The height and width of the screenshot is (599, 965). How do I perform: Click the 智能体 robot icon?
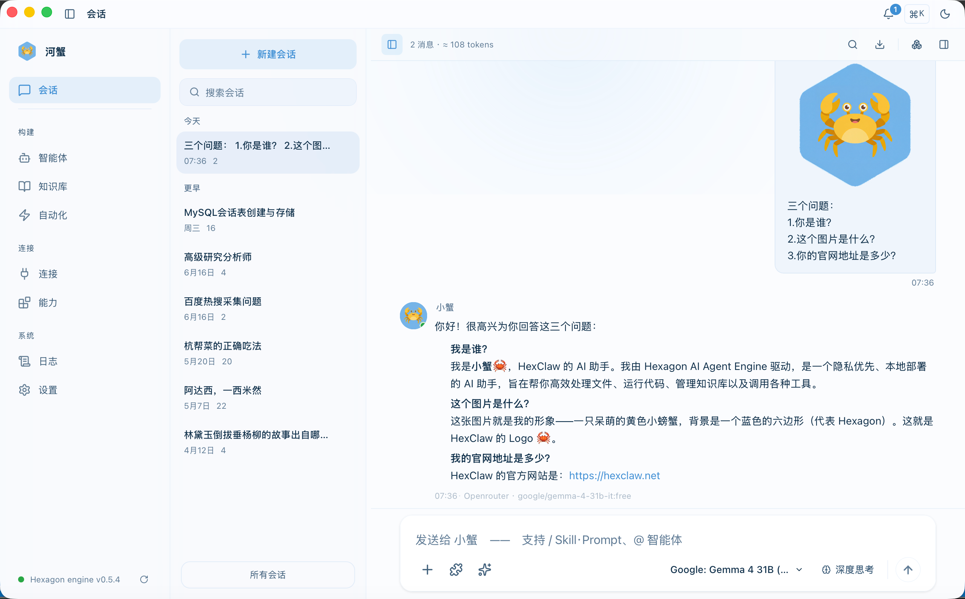25,158
